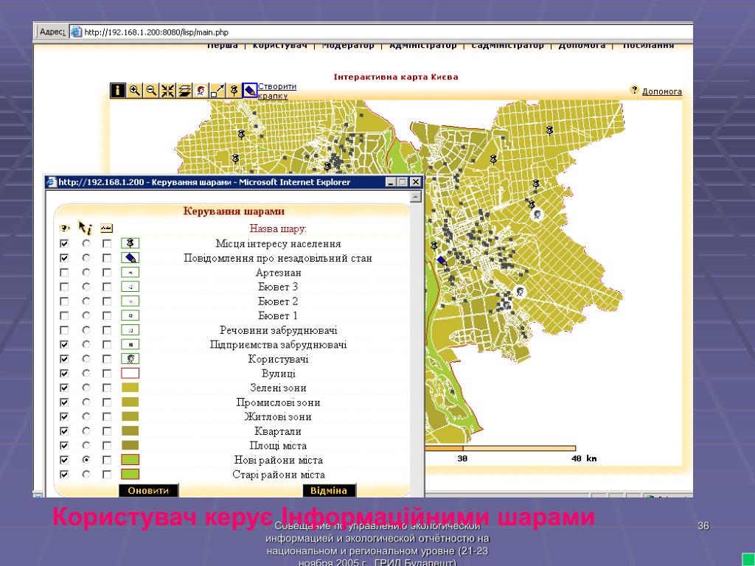Click the pen symbol of Повідомлення layer
This screenshot has width=755, height=566.
click(130, 258)
